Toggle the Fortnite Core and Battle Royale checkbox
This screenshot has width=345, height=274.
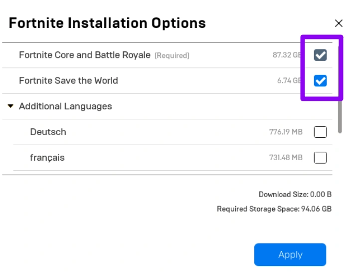[x=320, y=55]
